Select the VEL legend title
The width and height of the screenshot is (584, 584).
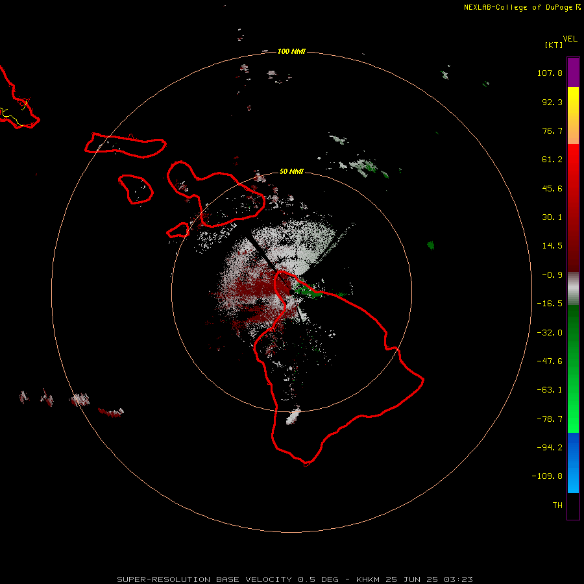coord(570,39)
